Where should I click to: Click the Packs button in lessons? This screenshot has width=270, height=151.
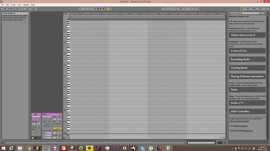click(x=247, y=90)
